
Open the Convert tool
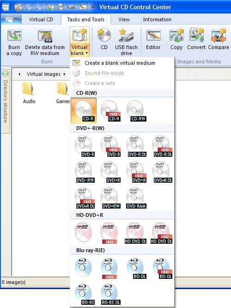196,39
